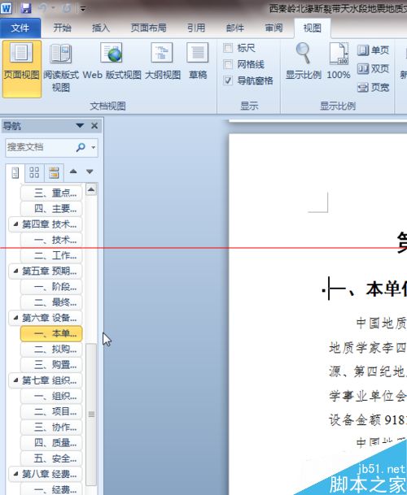Close the 导航 navigation pane
The image size is (407, 495).
(94, 126)
